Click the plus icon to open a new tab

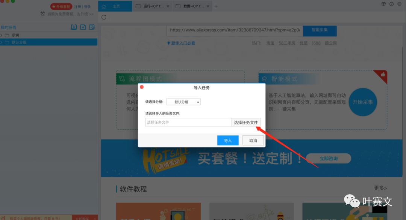(x=216, y=6)
